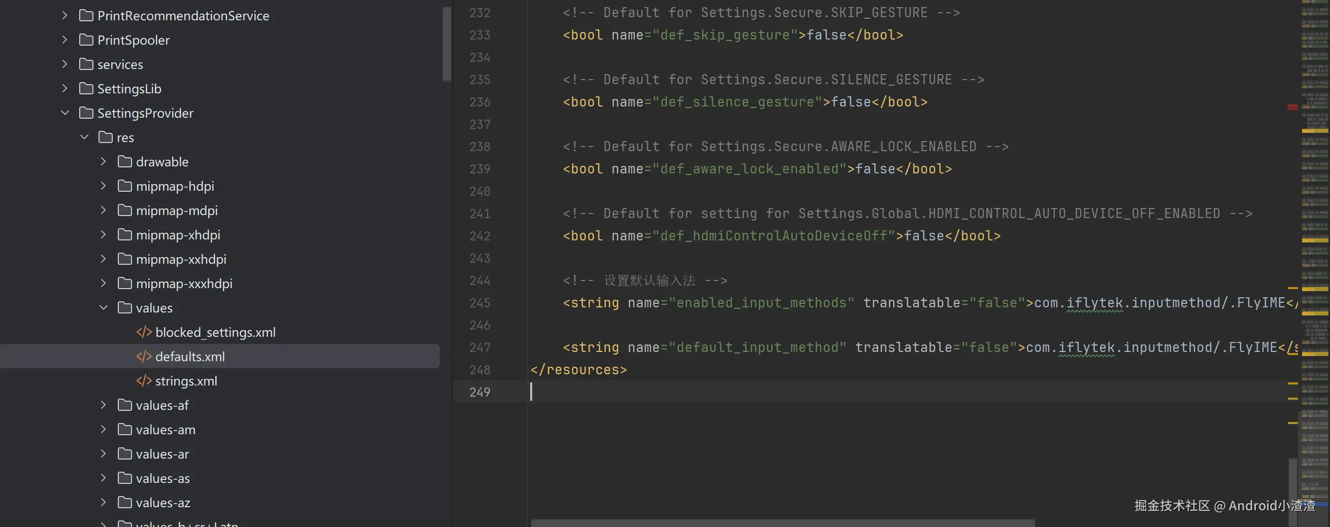Click the enabled_input_methods name value
The width and height of the screenshot is (1330, 527).
pyautogui.click(x=762, y=303)
